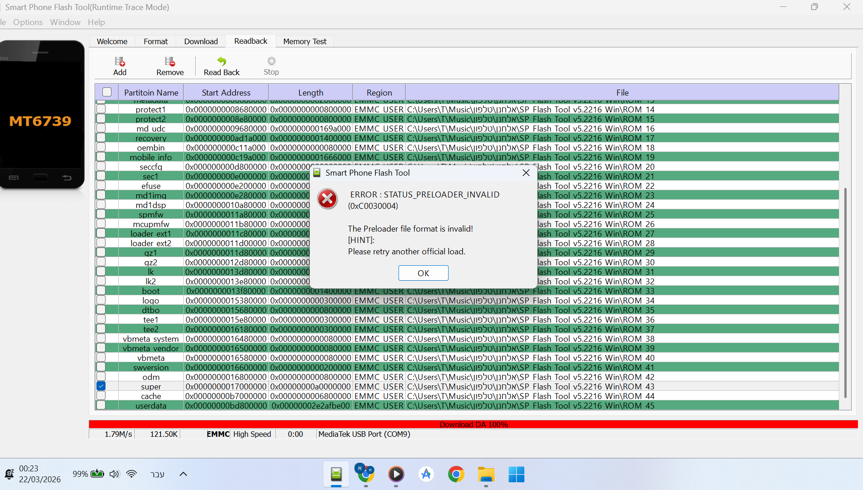
Task: Click the partition list vertical scrollbar
Action: pyautogui.click(x=845, y=291)
